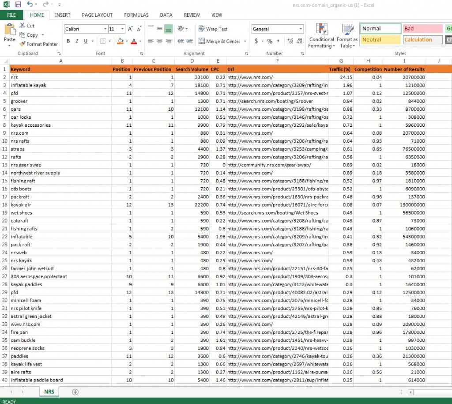The image size is (452, 404).
Task: Click the Save icon in quick access toolbar
Action: tap(18, 4)
